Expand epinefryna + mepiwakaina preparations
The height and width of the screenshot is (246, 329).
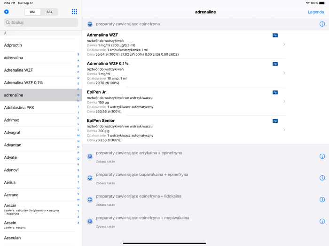(90, 221)
